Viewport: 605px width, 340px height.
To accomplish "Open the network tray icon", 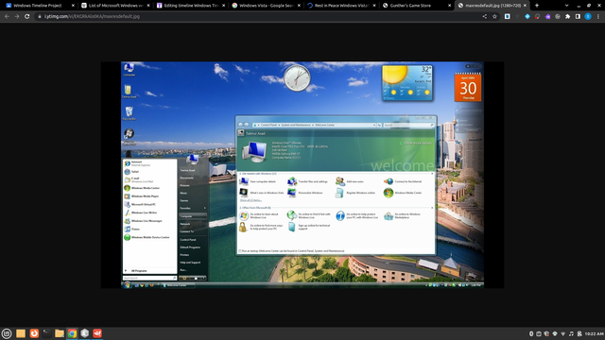I will coord(563,333).
